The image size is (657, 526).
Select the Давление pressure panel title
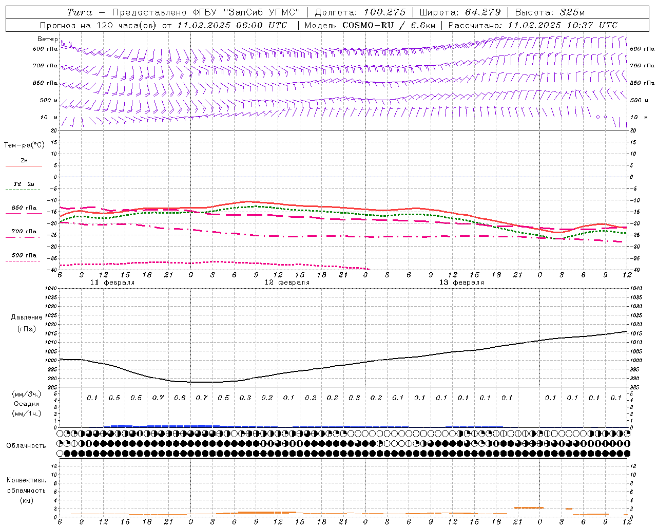coord(27,317)
